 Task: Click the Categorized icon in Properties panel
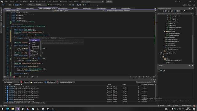coord(159,71)
